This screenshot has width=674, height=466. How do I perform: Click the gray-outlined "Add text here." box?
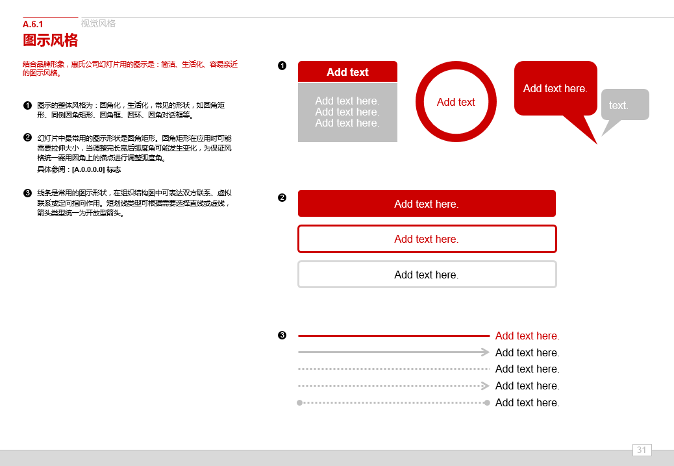(x=427, y=275)
